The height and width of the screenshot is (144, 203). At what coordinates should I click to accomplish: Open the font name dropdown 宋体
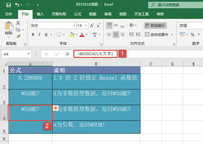point(73,26)
